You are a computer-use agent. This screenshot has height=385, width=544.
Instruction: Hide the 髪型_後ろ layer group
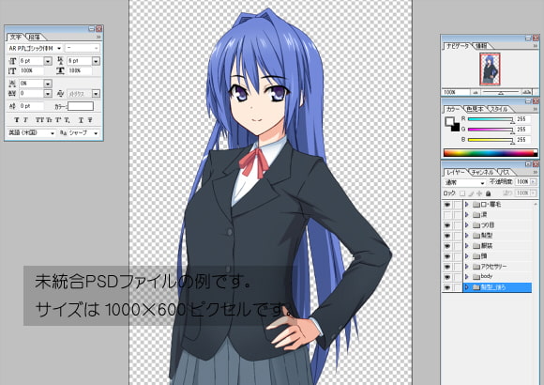(x=447, y=287)
